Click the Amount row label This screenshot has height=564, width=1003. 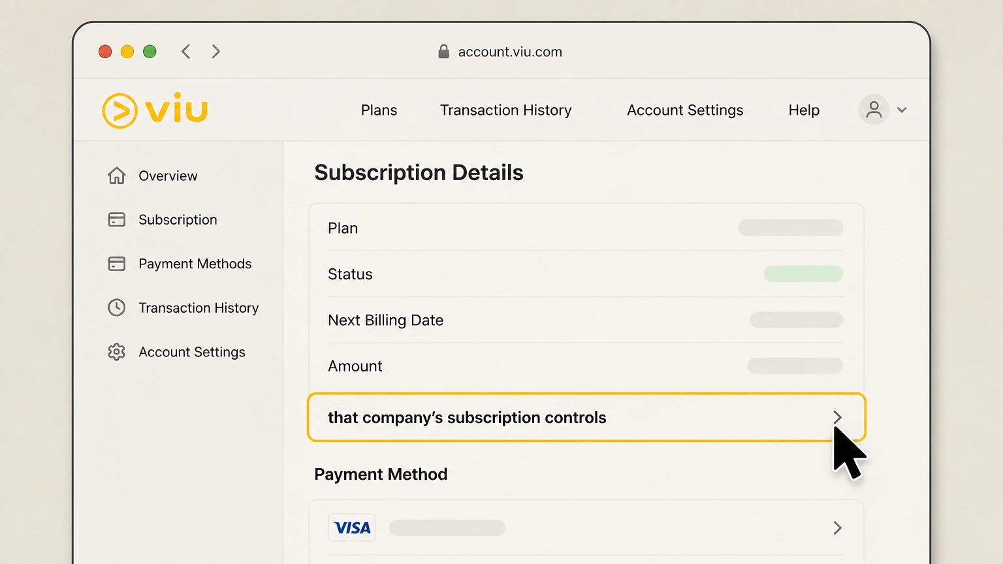[x=355, y=366]
